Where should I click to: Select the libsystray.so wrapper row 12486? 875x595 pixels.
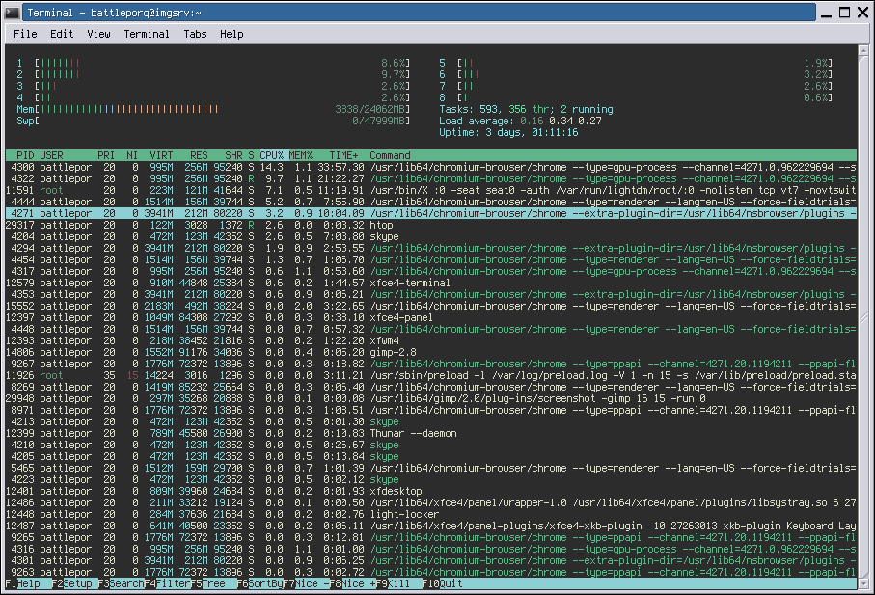(431, 503)
